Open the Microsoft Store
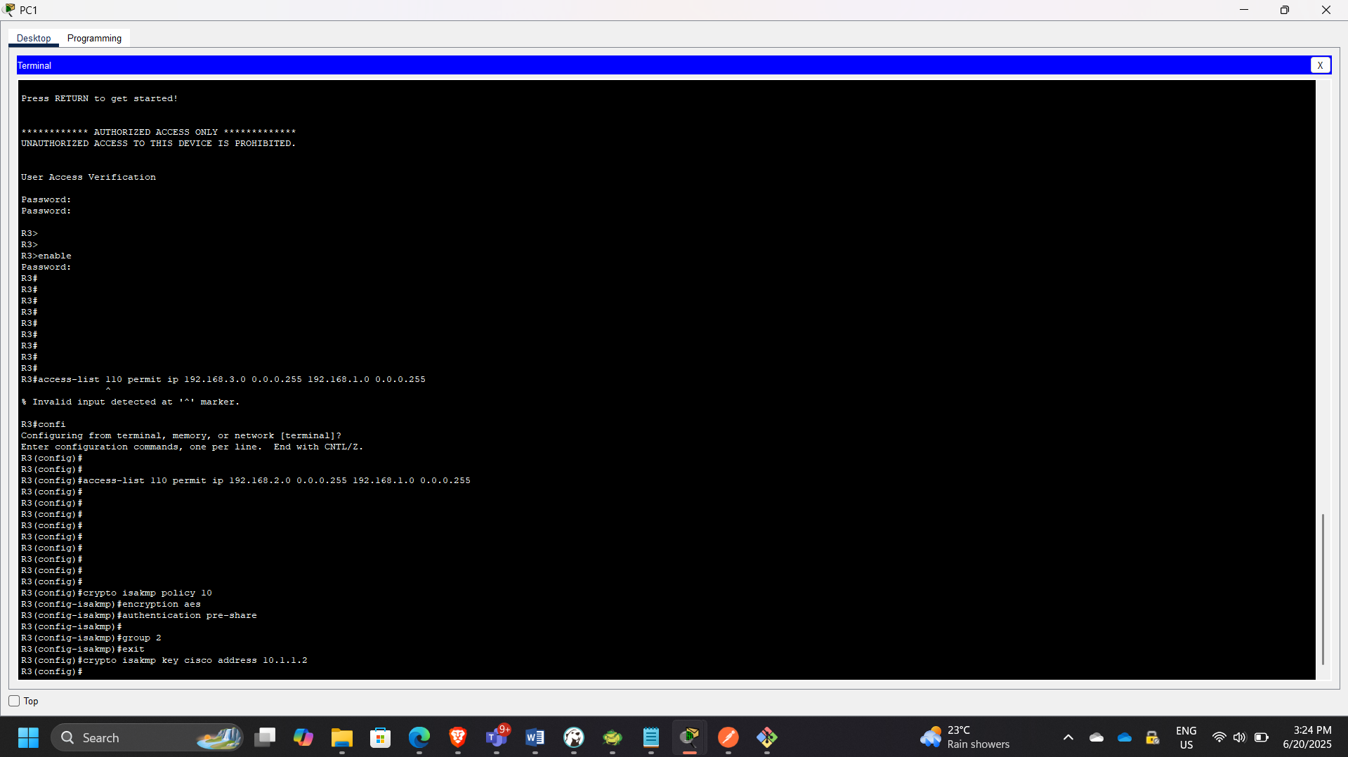The height and width of the screenshot is (757, 1348). [380, 738]
